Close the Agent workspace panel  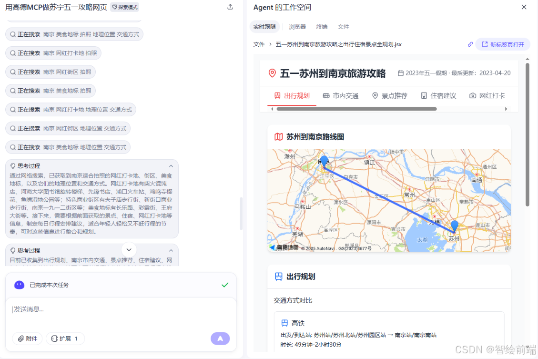524,7
